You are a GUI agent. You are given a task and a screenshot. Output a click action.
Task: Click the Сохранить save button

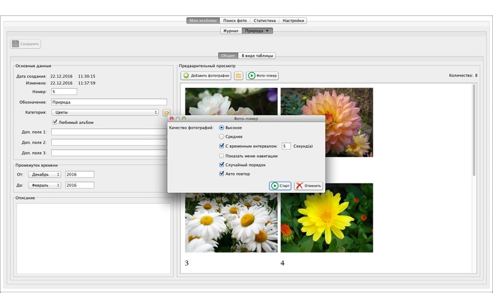[25, 44]
